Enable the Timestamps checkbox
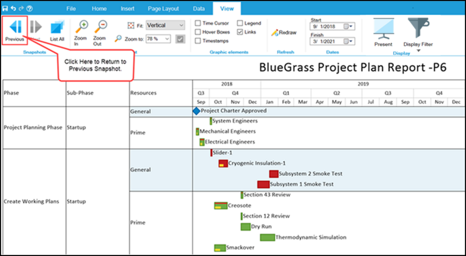466x256 pixels. coord(197,41)
